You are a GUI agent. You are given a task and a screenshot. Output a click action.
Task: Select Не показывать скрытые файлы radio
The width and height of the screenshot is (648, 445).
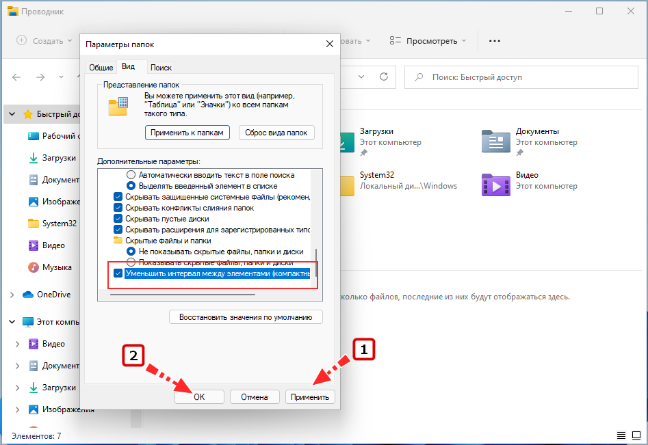131,252
